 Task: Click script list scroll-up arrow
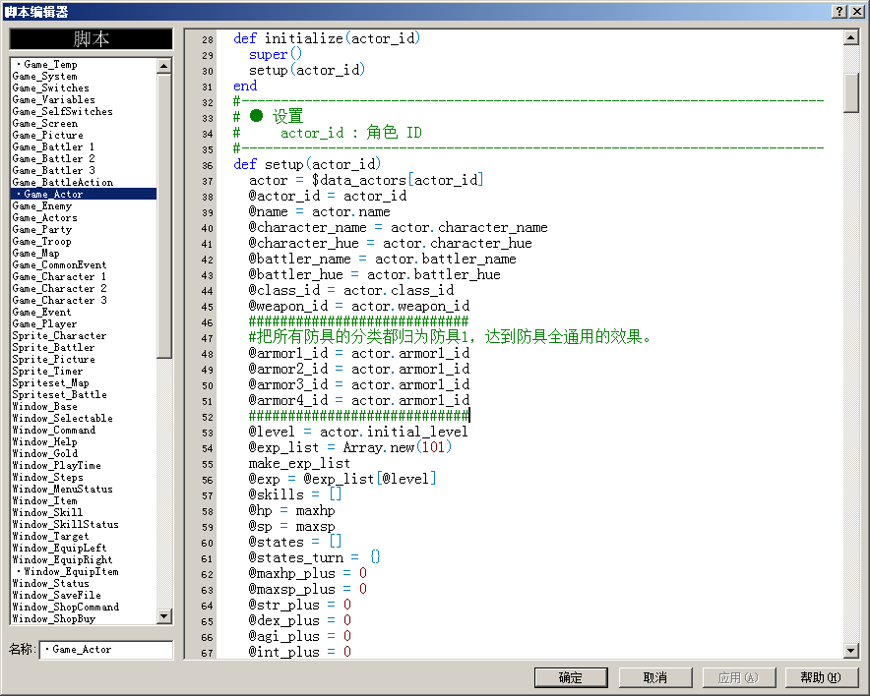(164, 66)
